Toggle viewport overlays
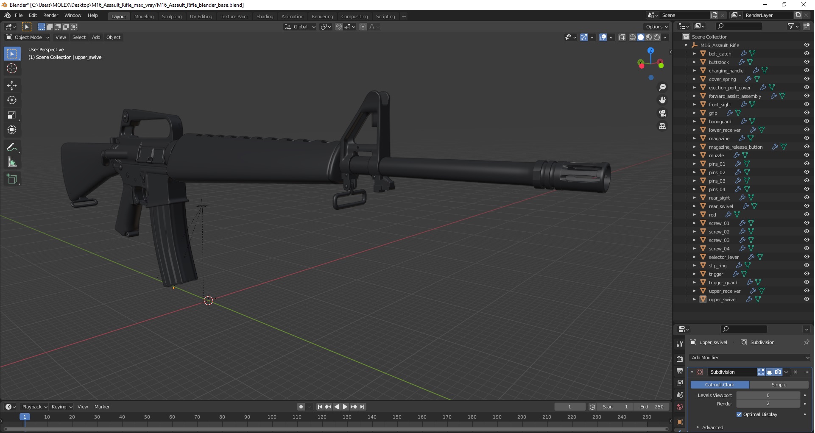Image resolution: width=815 pixels, height=433 pixels. pyautogui.click(x=603, y=37)
